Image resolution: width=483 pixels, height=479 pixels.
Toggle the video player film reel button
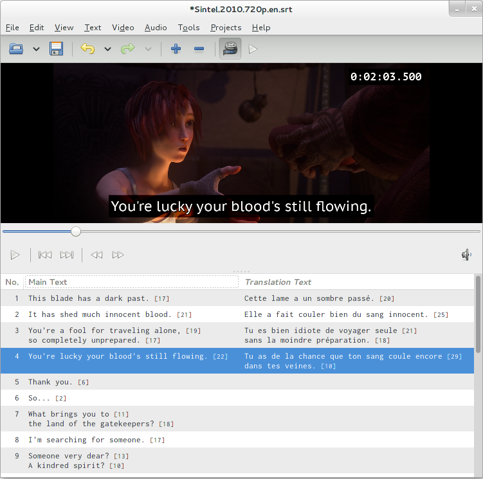coord(230,49)
